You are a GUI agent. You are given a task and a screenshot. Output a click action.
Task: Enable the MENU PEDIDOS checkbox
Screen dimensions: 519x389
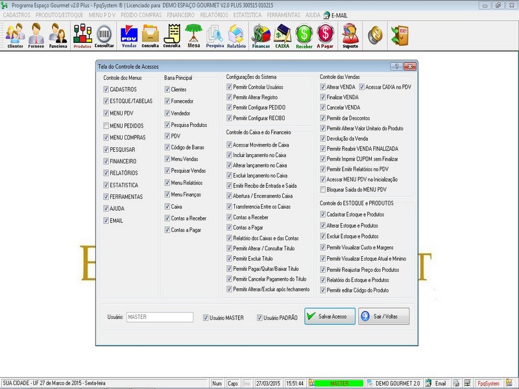(x=106, y=126)
